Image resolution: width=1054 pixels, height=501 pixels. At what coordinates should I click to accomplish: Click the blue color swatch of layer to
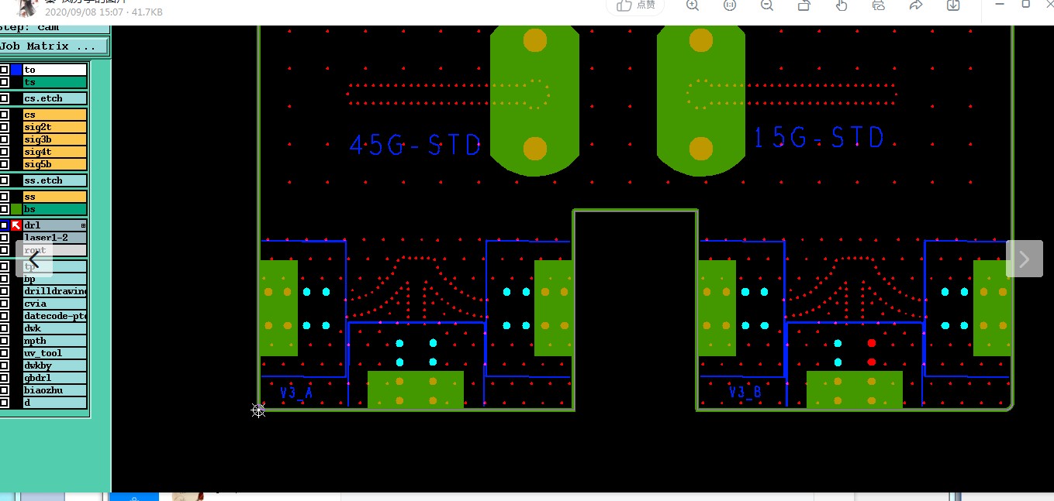[16, 70]
